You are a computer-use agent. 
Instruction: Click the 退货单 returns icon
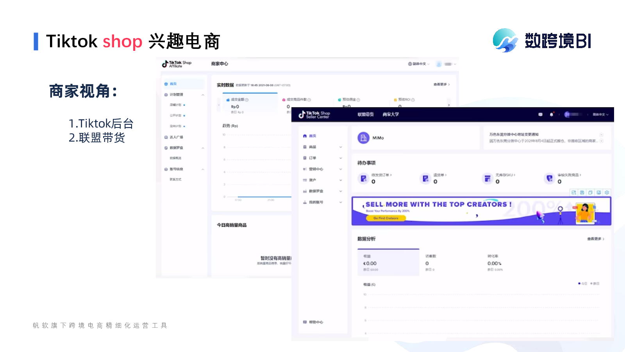(x=425, y=179)
